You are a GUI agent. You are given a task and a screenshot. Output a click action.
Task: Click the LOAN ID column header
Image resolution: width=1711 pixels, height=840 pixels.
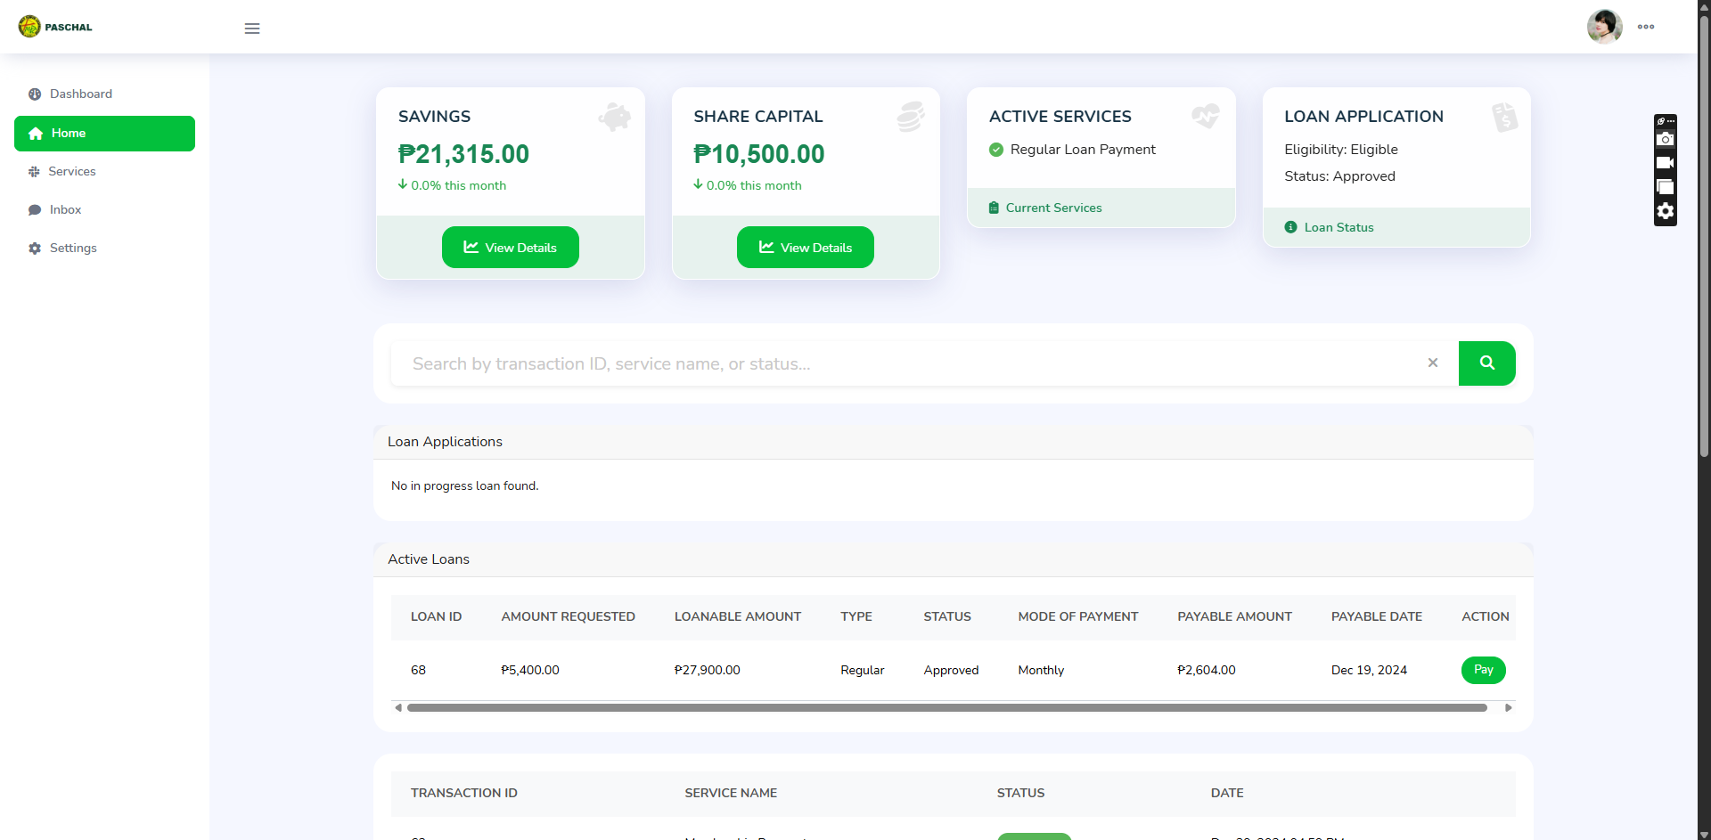tap(436, 616)
